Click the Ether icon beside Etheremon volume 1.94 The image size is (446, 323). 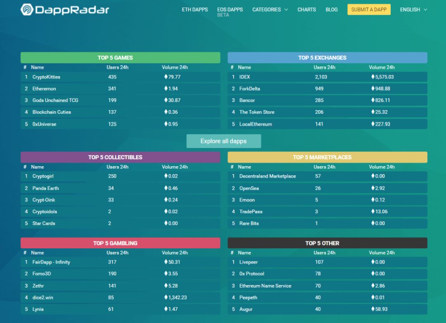(166, 89)
